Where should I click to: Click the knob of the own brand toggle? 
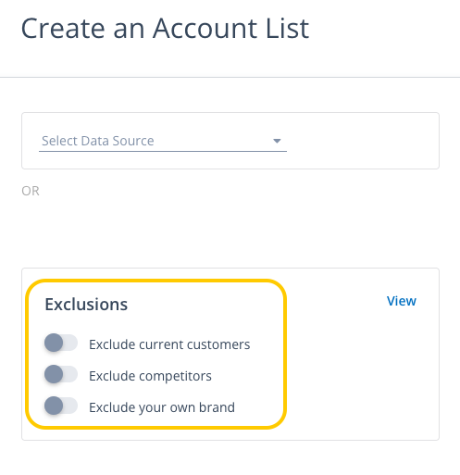54,406
